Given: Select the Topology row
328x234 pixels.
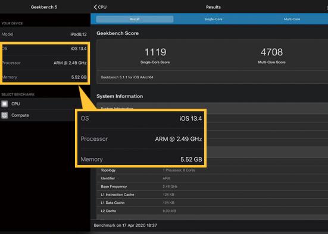Looking at the screenshot, I should pyautogui.click(x=213, y=170).
